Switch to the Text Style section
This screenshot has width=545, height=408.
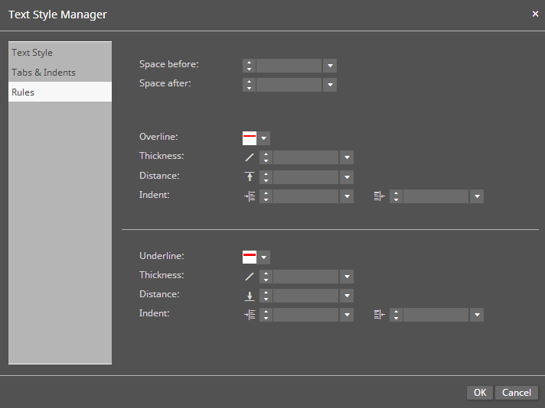tap(32, 53)
